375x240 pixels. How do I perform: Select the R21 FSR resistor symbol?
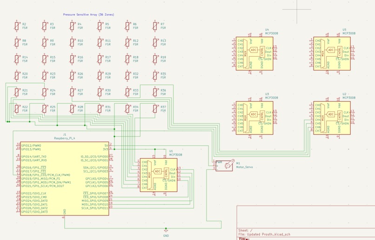pos(16,92)
